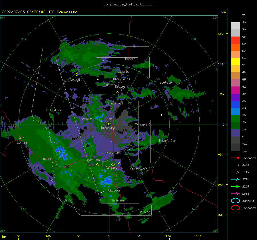257x240 pixels.
Task: Click the Stettler label
Action: tap(166, 82)
